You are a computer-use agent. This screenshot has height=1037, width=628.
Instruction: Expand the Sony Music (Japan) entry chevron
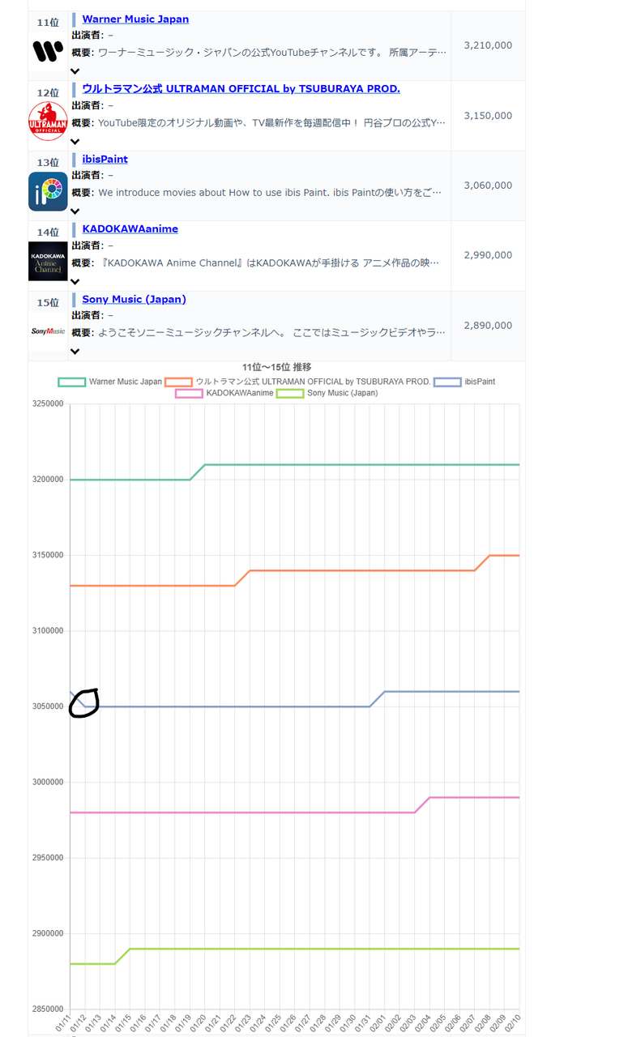tap(75, 352)
